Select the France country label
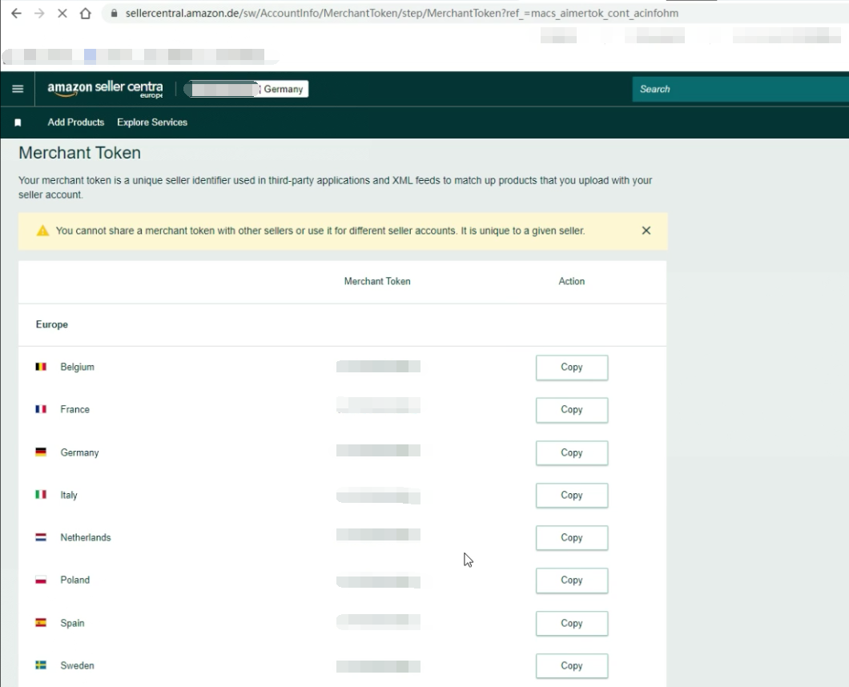Viewport: 849px width, 687px height. pos(74,409)
